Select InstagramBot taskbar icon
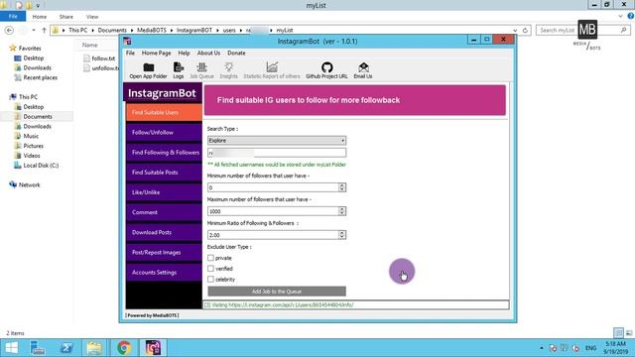This screenshot has width=635, height=357. 153,348
